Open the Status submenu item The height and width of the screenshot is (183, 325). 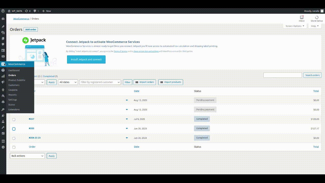tap(12, 105)
